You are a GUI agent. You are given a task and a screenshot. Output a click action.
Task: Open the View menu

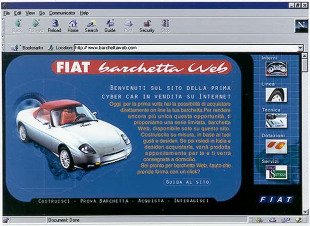point(30,13)
